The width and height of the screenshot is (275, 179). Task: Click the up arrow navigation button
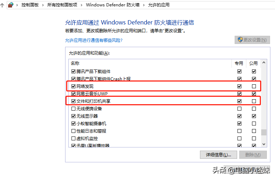point(2,5)
